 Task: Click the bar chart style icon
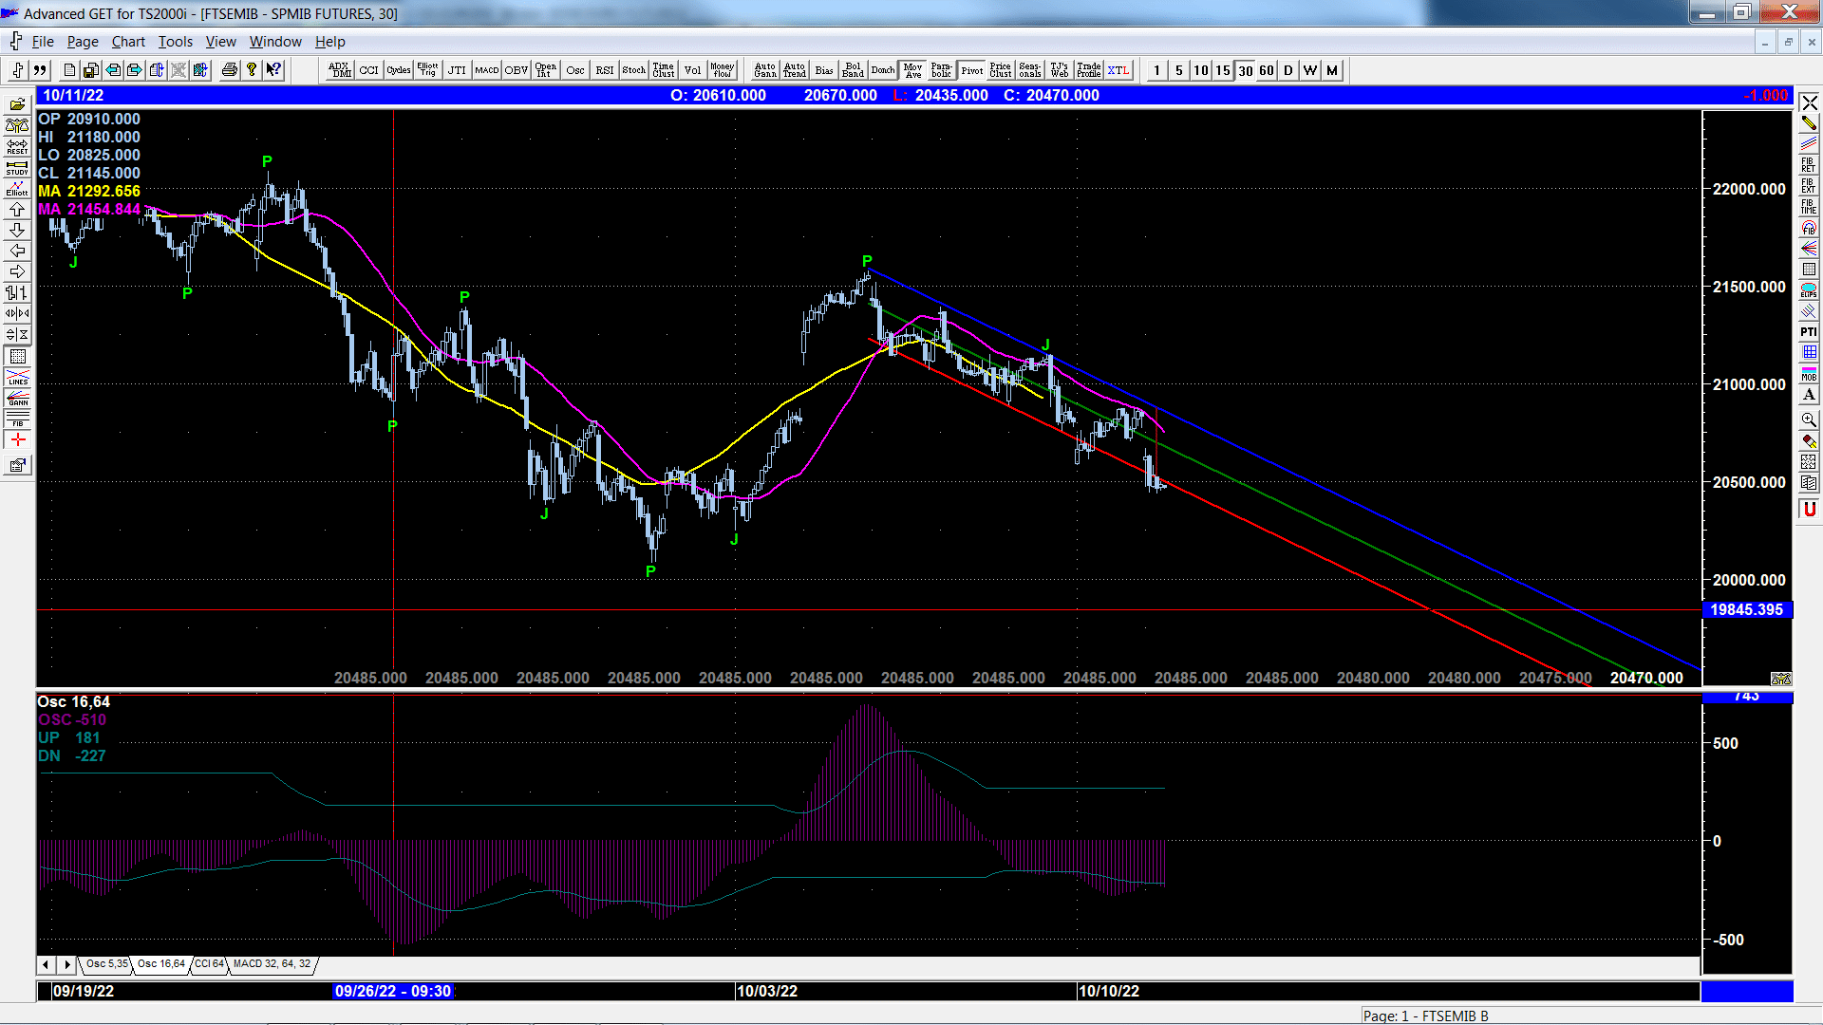pos(17,292)
